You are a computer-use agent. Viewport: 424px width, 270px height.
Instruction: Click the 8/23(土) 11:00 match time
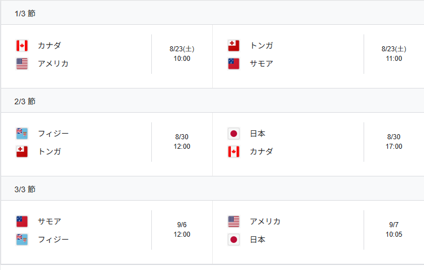(x=394, y=54)
